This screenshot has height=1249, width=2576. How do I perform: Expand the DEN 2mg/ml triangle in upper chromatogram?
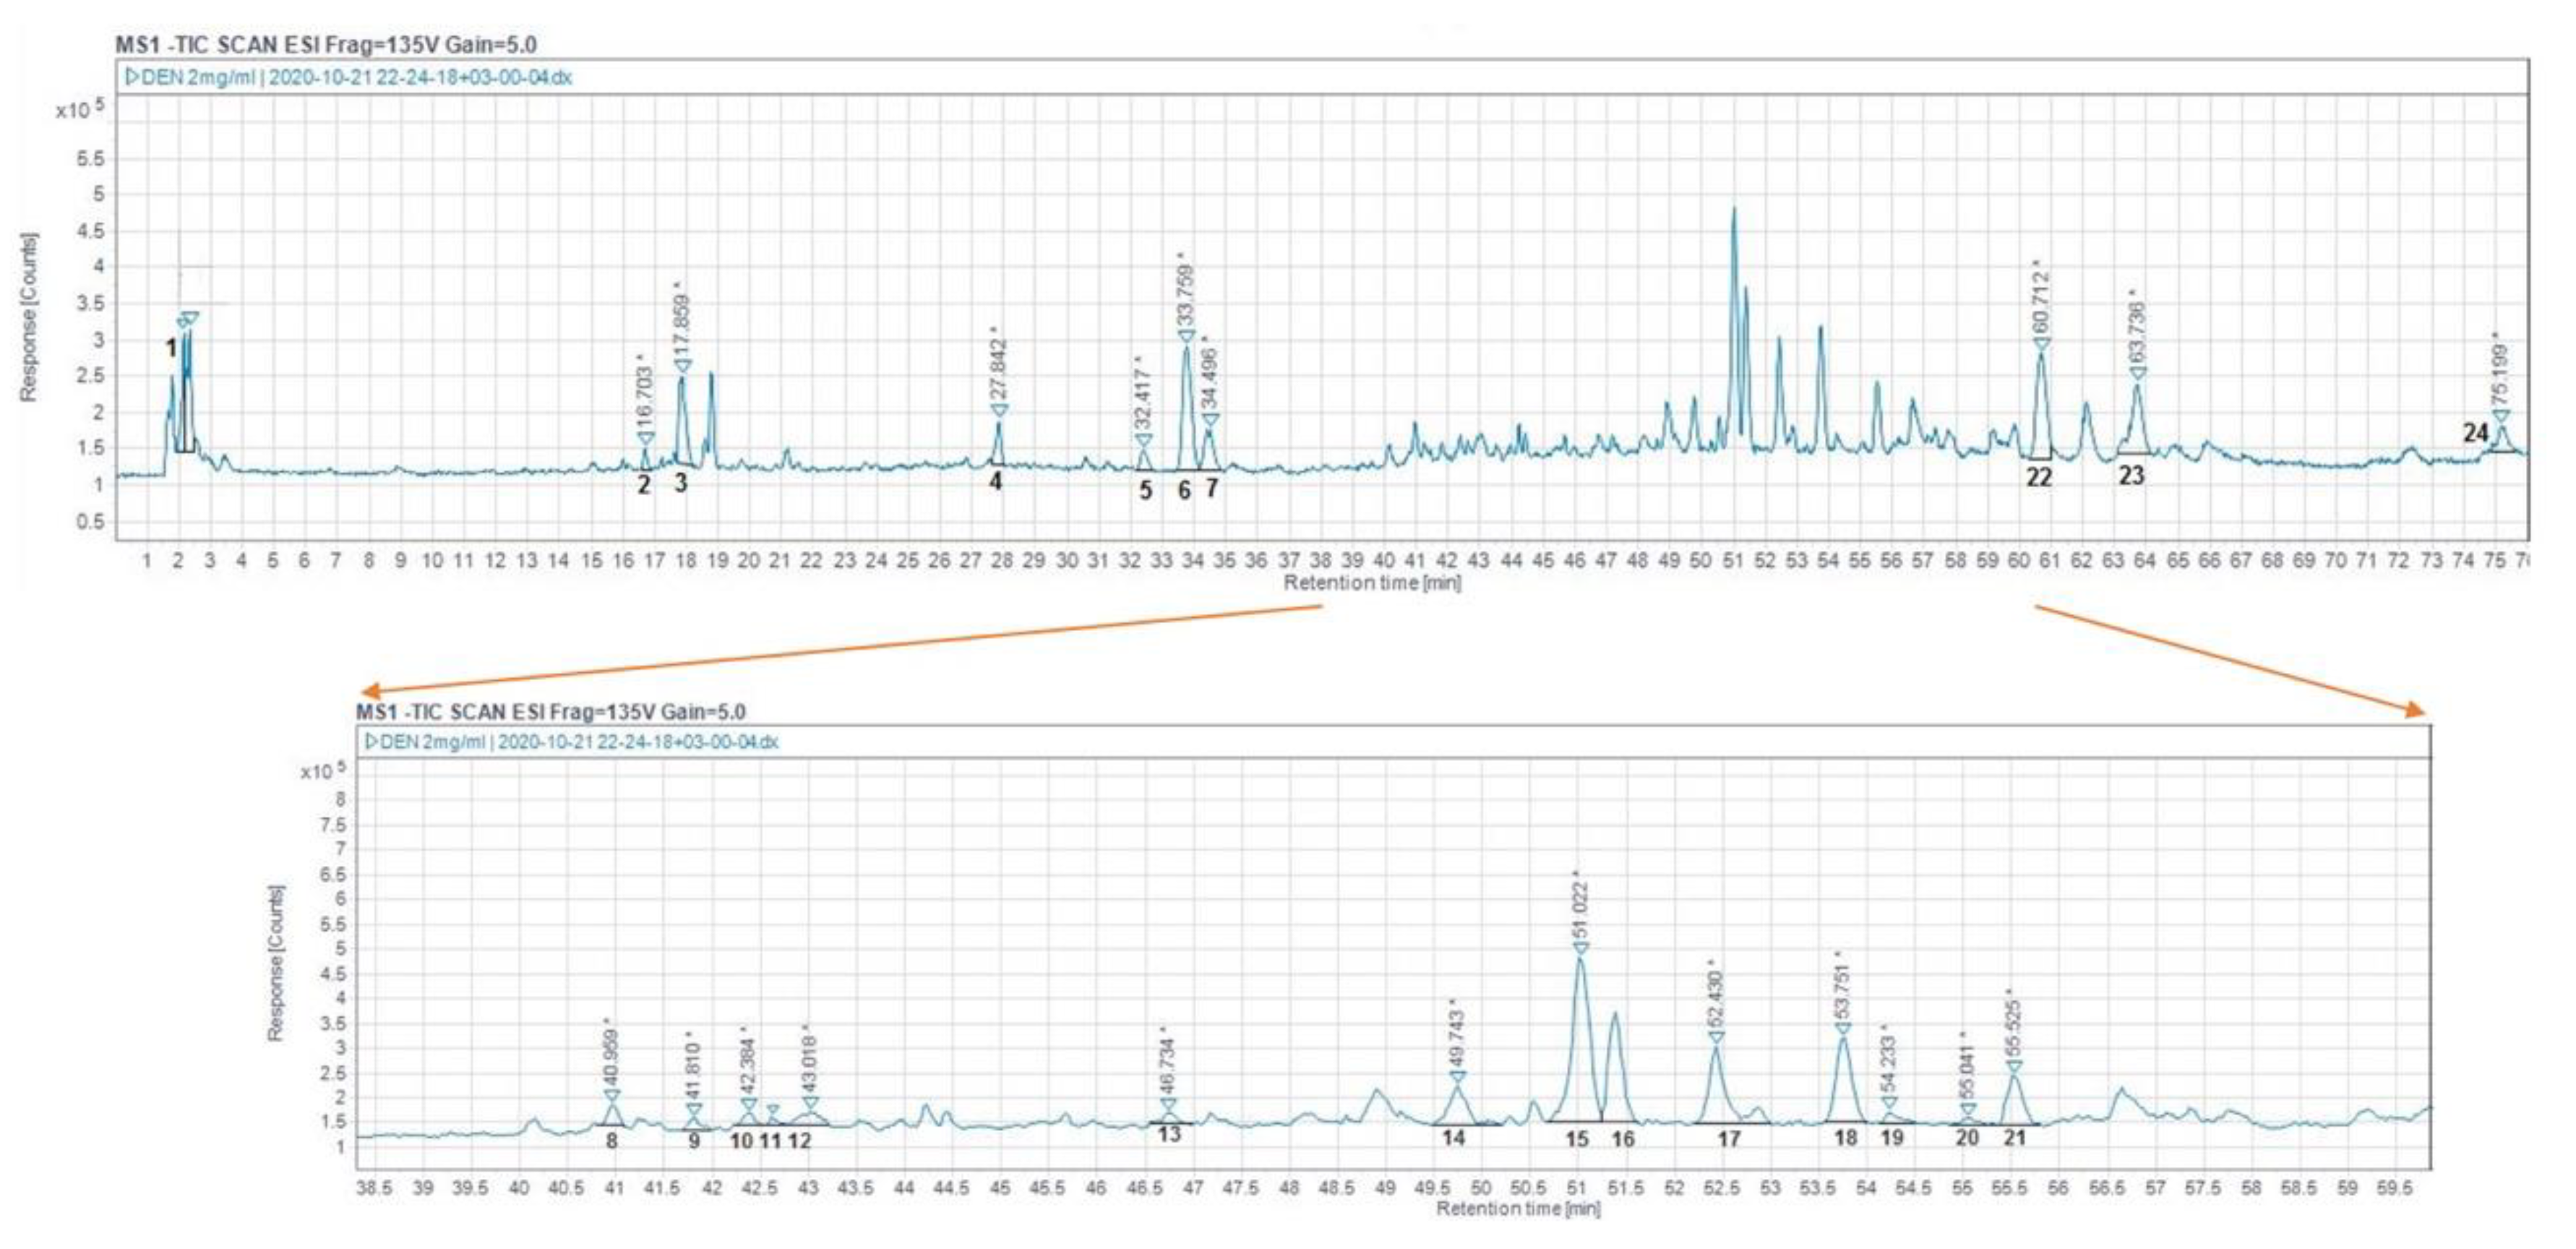132,77
